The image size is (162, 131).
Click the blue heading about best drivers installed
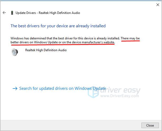click(58, 26)
